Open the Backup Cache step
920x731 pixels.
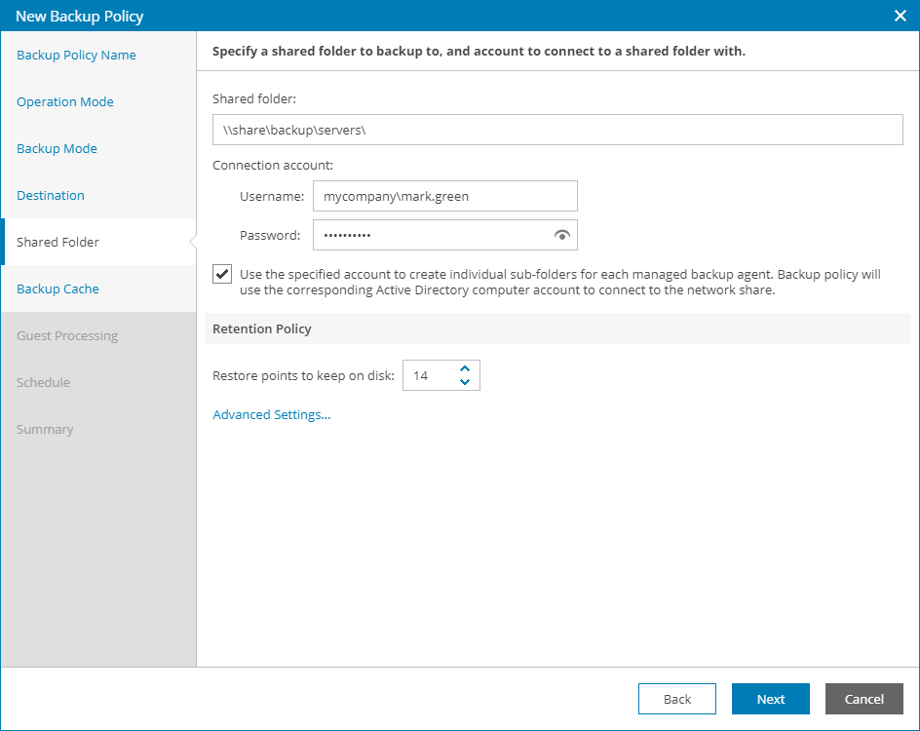tap(57, 289)
